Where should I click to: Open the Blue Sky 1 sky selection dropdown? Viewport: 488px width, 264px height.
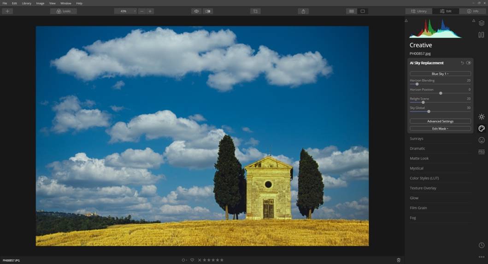click(x=440, y=74)
